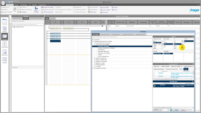Image resolution: width=201 pixels, height=113 pixels.
Task: Switch to the Herramientas ribbon tab
Action: (24, 5)
